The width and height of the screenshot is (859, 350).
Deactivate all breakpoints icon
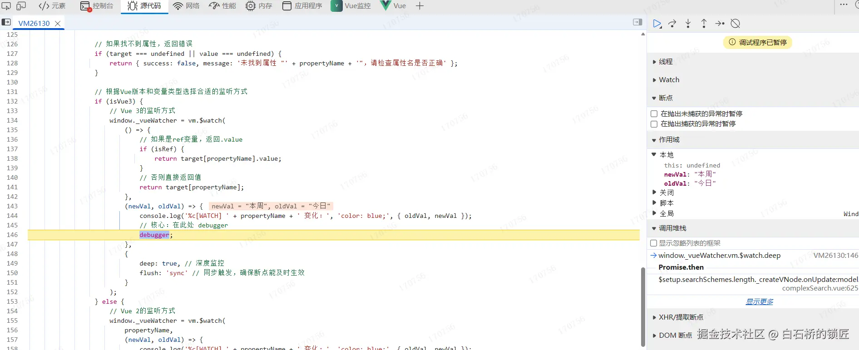coord(736,24)
